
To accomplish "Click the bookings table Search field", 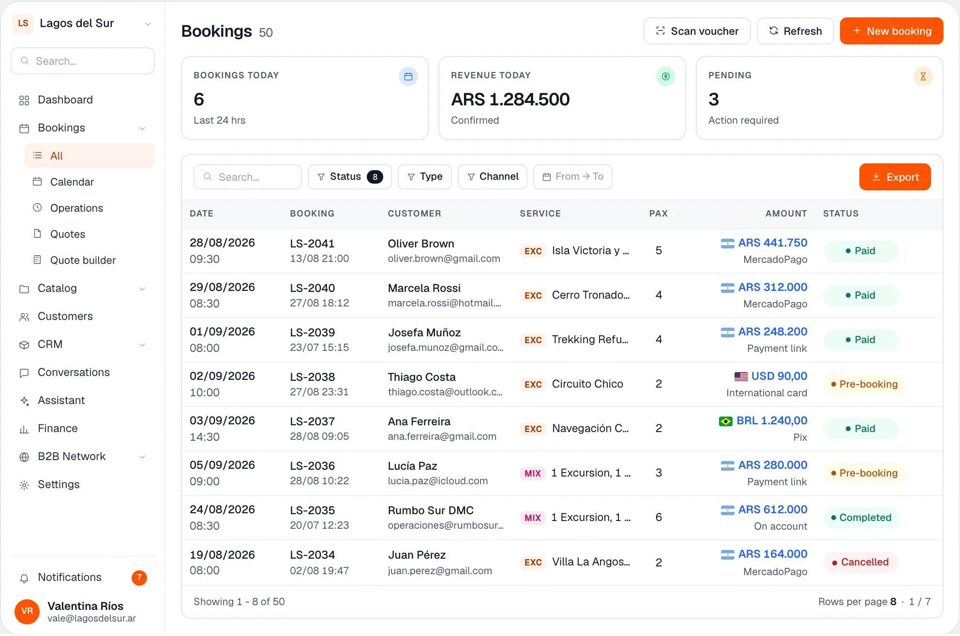I will click(x=248, y=177).
